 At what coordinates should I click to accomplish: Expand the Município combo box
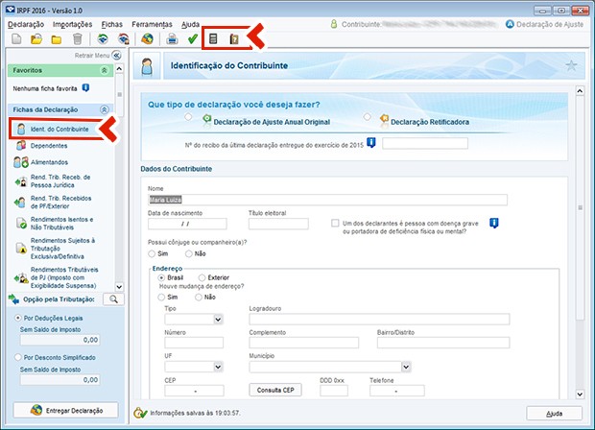click(405, 365)
